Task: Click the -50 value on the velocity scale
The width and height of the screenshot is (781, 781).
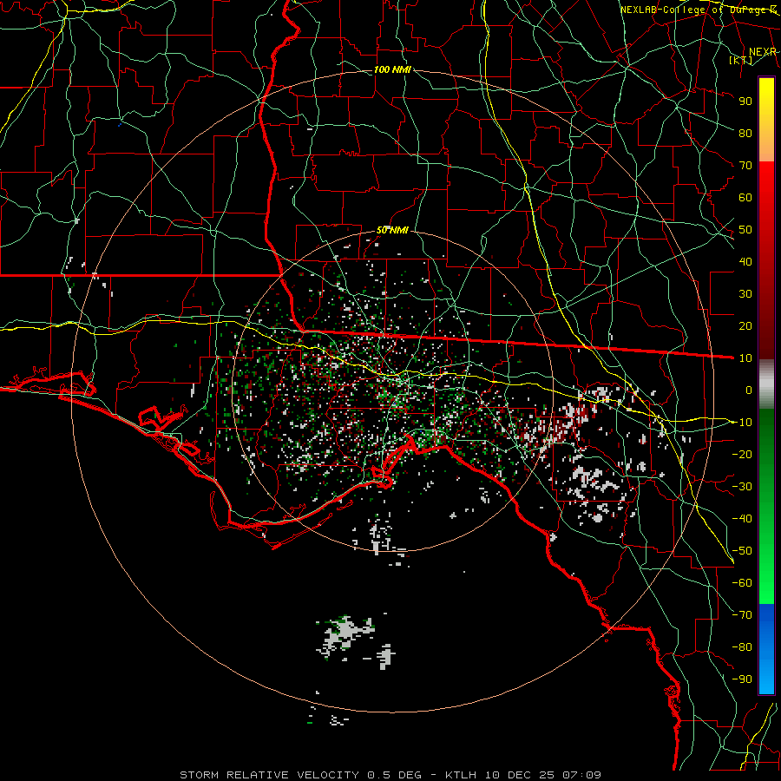Action: pos(742,551)
